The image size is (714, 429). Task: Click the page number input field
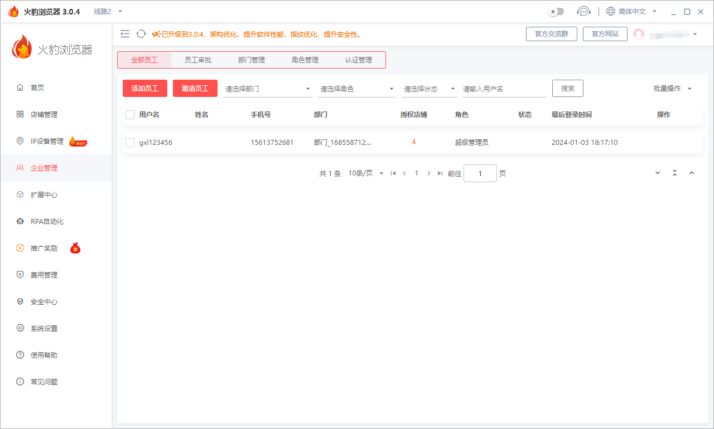click(x=480, y=173)
